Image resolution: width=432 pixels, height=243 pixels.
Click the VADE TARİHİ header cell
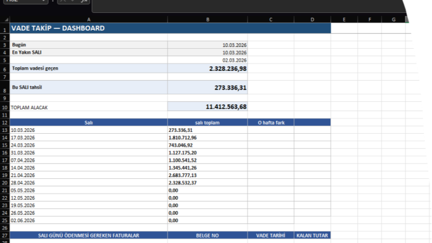tap(271, 236)
